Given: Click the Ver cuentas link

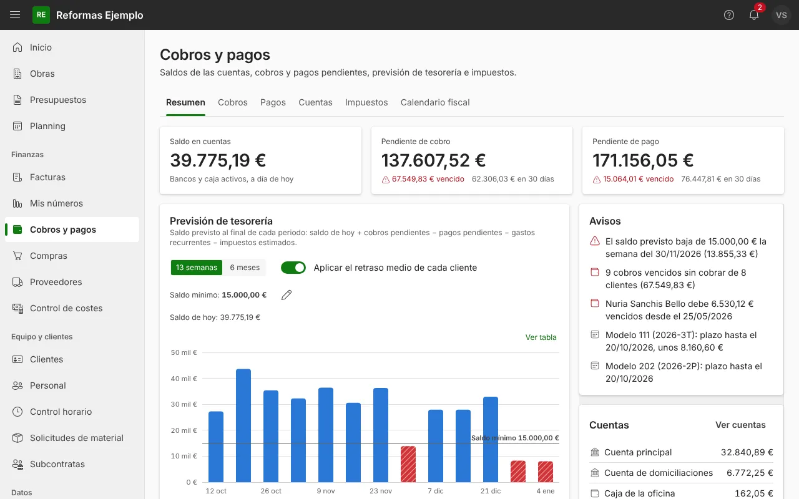Looking at the screenshot, I should pyautogui.click(x=740, y=425).
